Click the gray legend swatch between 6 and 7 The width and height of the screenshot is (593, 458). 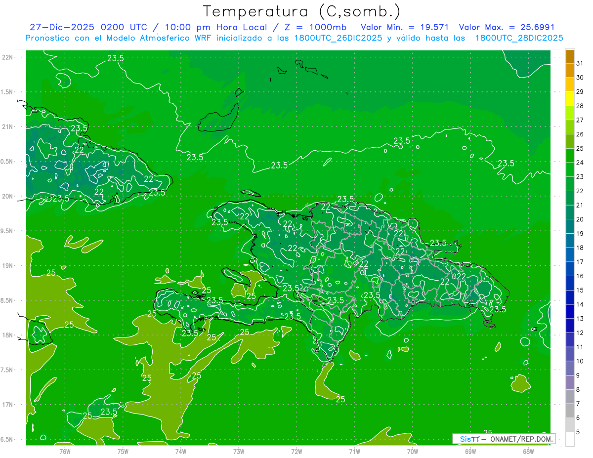pos(570,411)
